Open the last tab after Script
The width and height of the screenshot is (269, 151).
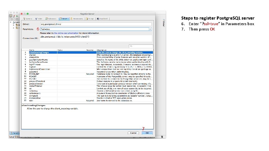(102, 19)
